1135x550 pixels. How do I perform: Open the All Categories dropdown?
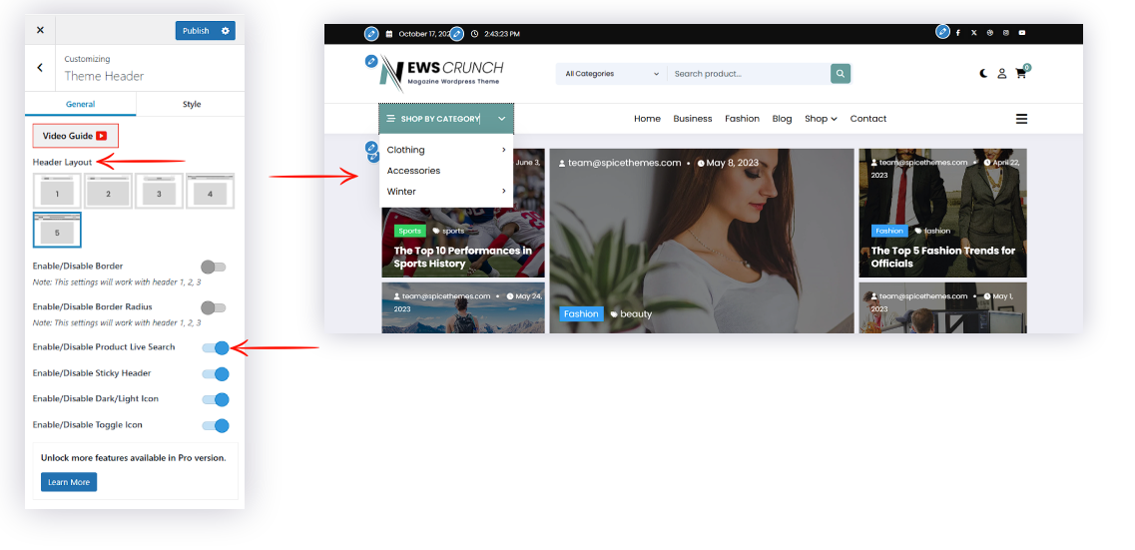click(612, 74)
